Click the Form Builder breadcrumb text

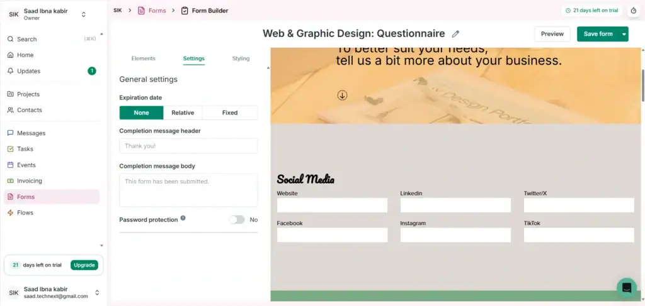point(210,11)
